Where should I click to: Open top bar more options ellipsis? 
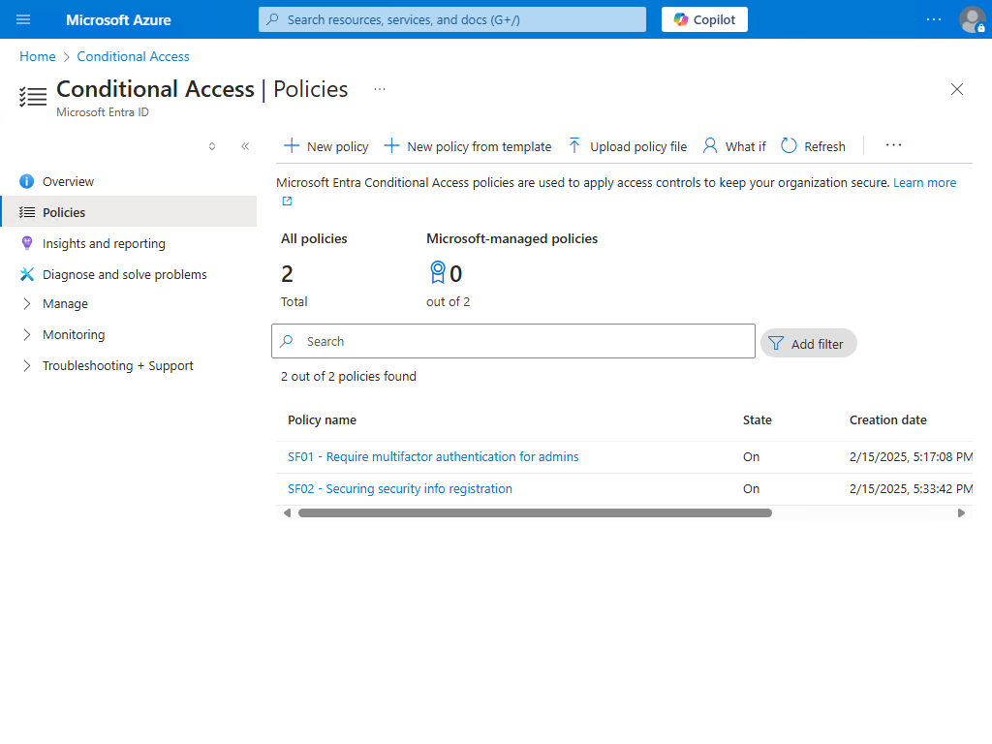[934, 19]
